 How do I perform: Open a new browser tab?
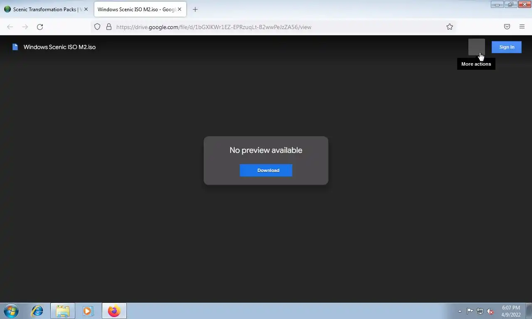coord(195,9)
